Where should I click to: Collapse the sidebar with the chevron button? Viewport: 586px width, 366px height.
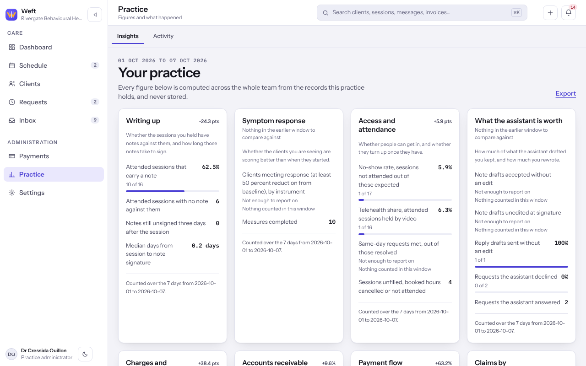[x=95, y=15]
